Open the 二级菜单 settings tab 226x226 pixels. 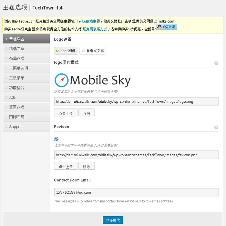click(x=17, y=78)
